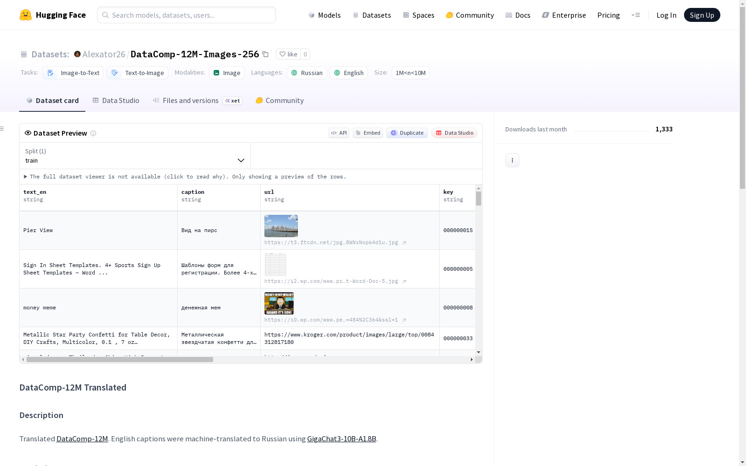Go to Models in the top navigation
The image size is (746, 466).
tap(325, 15)
